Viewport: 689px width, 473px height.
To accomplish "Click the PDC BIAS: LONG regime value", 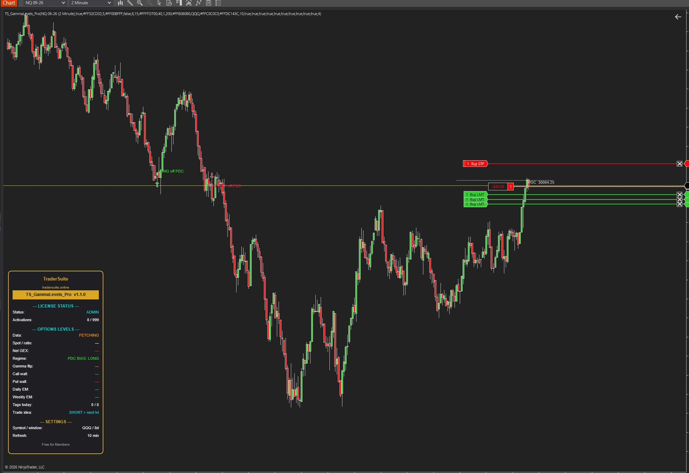I will [x=83, y=358].
